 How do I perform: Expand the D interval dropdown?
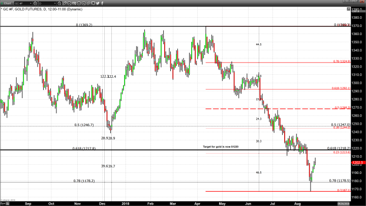(55, 4)
